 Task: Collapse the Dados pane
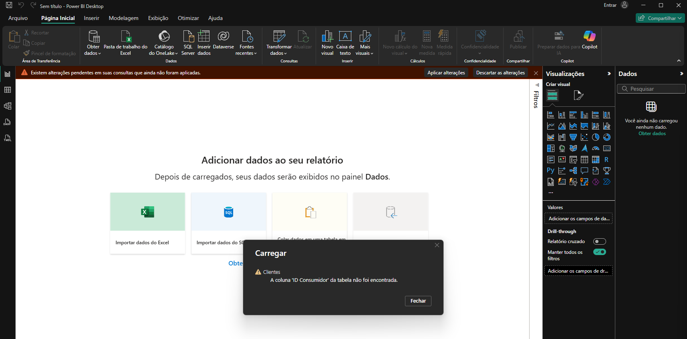coord(681,74)
